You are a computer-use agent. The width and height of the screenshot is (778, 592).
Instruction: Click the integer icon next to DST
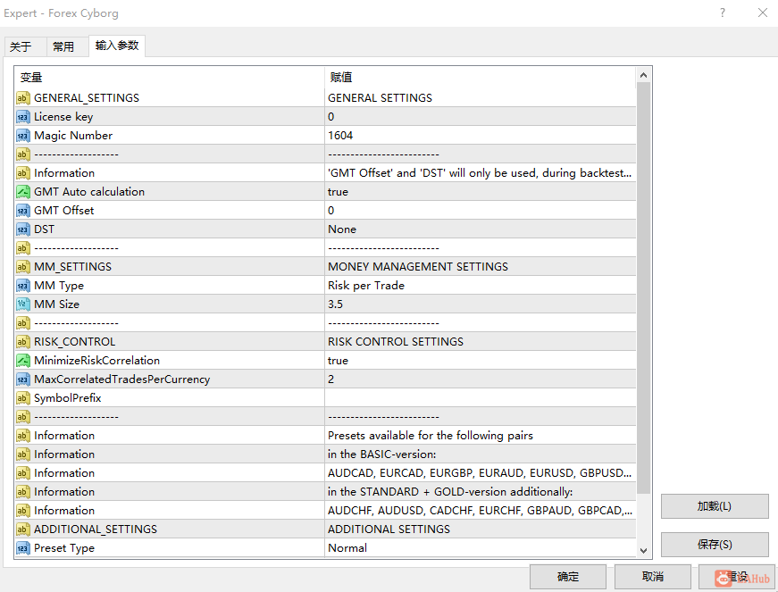click(23, 229)
